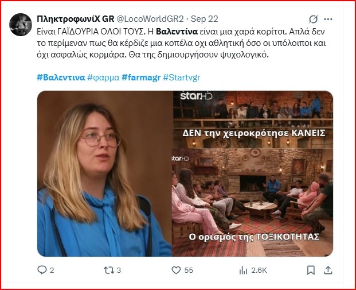Open the Sep 22 timestamp link

[x=204, y=19]
